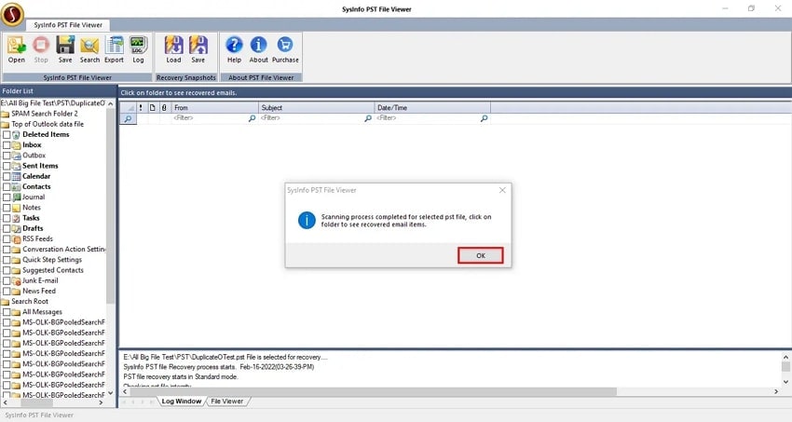Enable the Contacts checkbox
Screen dimensions: 792x422
pyautogui.click(x=7, y=186)
